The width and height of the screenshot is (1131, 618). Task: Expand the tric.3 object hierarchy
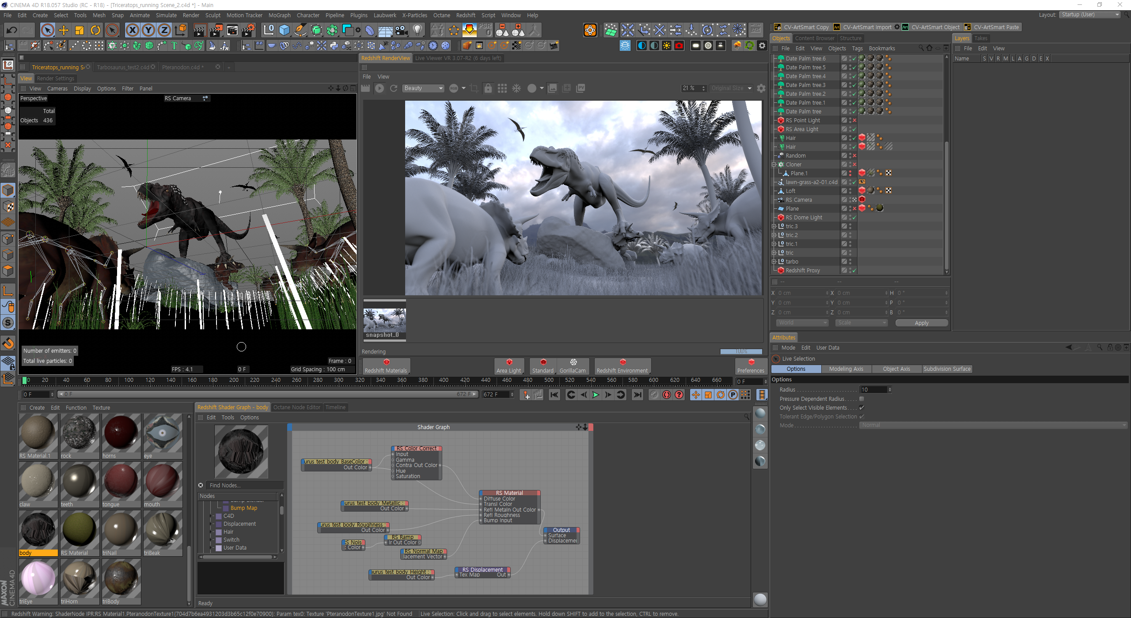point(774,226)
